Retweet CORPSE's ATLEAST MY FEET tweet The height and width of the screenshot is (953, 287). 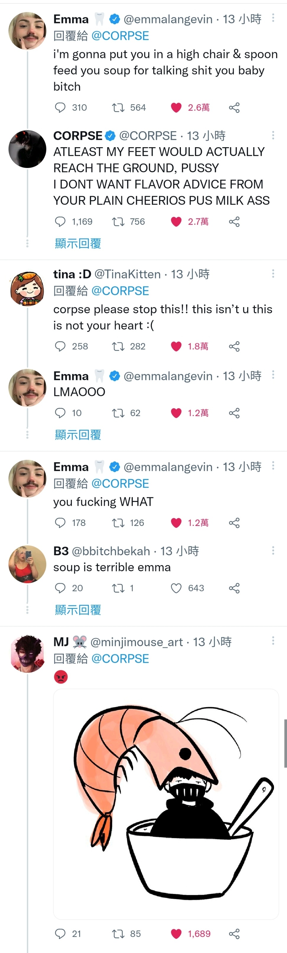pyautogui.click(x=118, y=222)
